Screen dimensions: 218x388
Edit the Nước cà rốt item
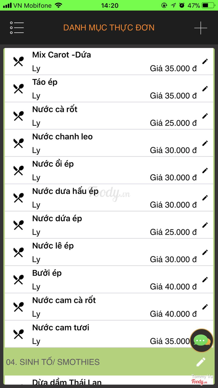pos(205,116)
